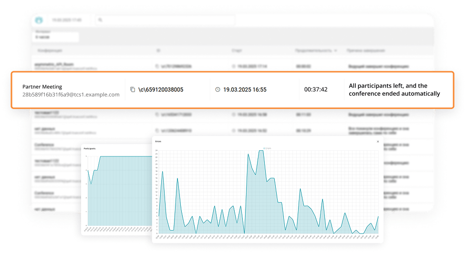This screenshot has height=253, width=467.
Task: Click the Start column header
Action: 237,50
